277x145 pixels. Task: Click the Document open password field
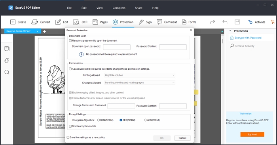(117, 47)
